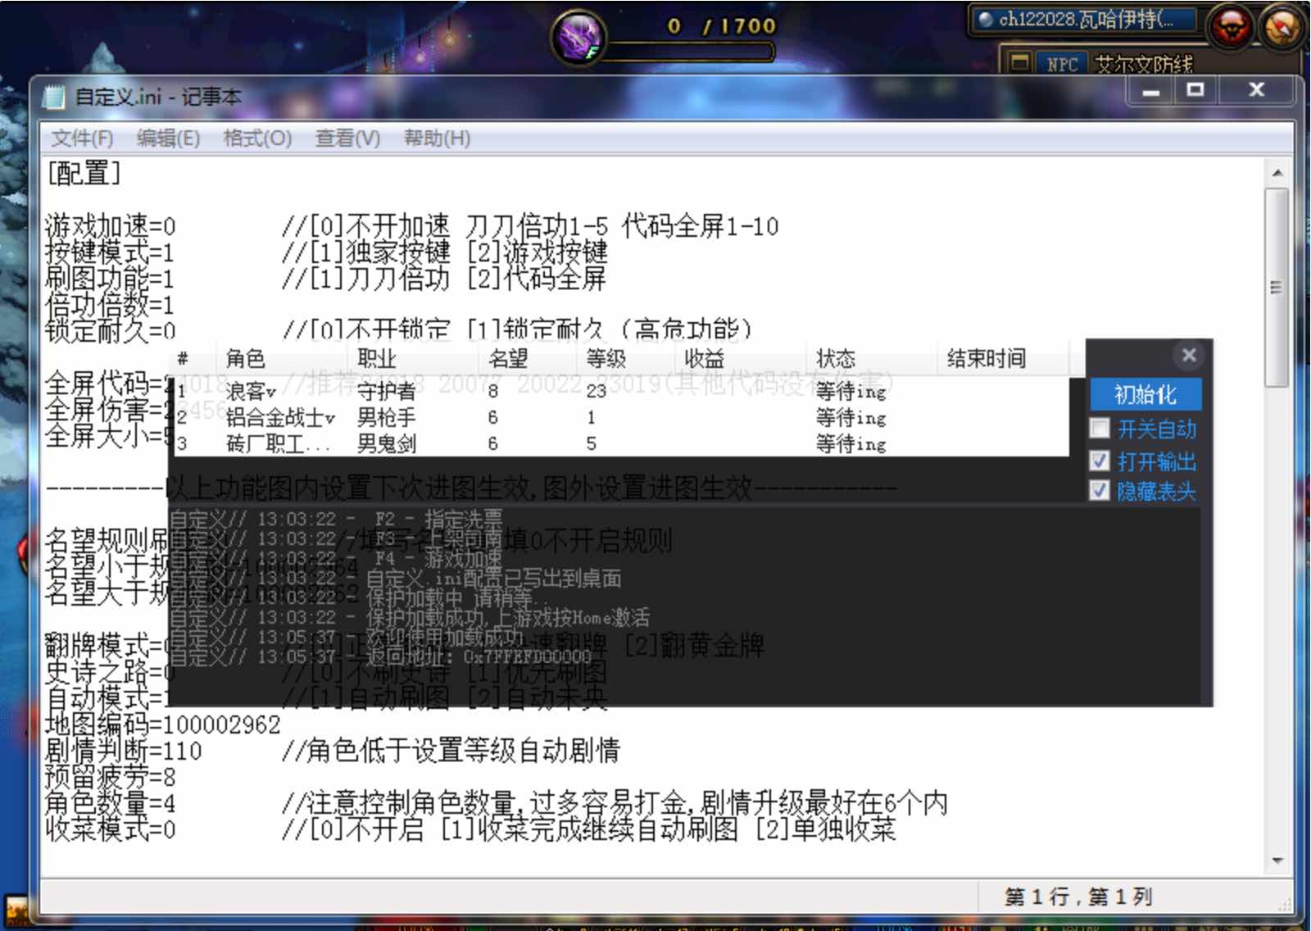Click the Notepad scrollbar up arrow

point(1277,173)
